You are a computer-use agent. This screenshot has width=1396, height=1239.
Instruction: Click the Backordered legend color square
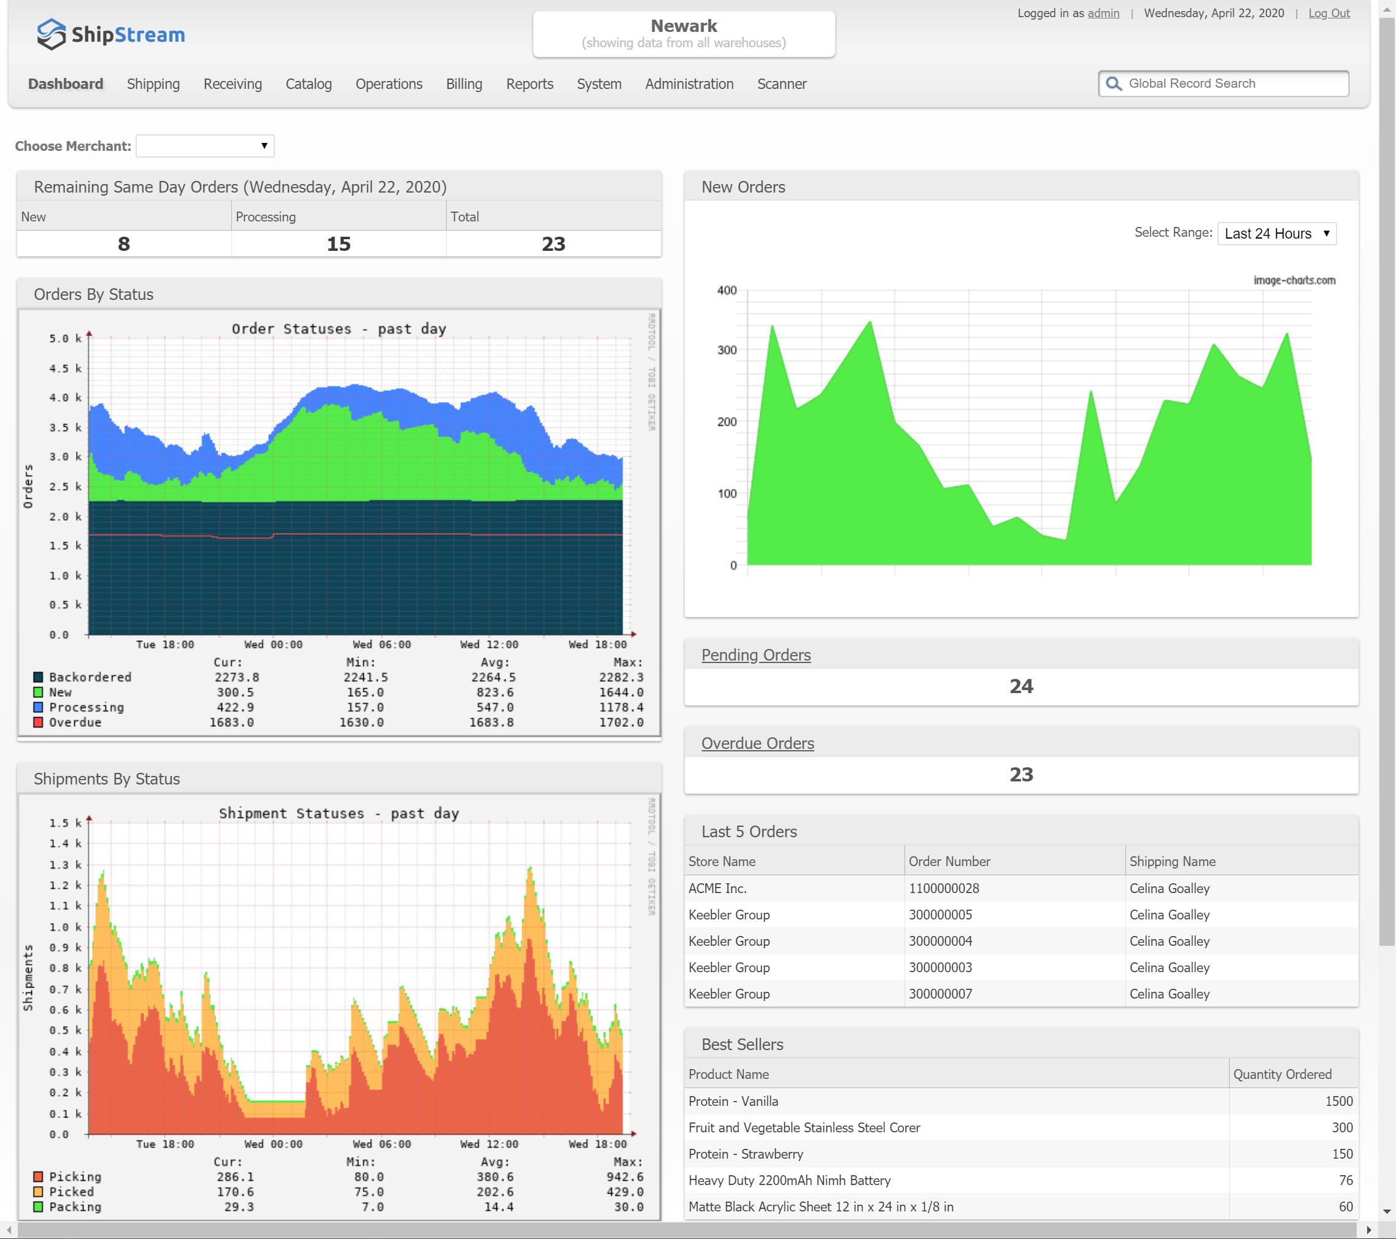point(38,677)
